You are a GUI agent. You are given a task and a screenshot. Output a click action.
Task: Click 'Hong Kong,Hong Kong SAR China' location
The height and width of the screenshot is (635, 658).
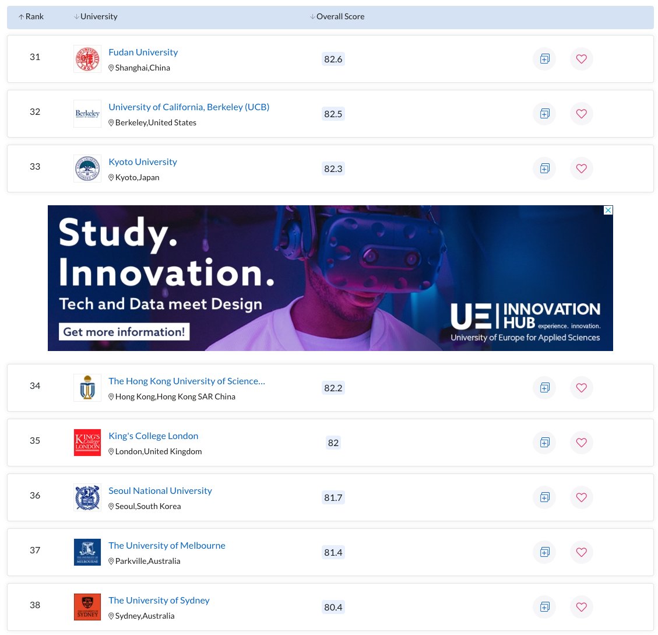(175, 397)
